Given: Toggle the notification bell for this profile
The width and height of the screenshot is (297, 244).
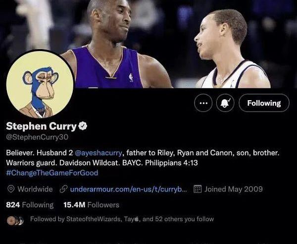Looking at the screenshot, I should tap(225, 103).
